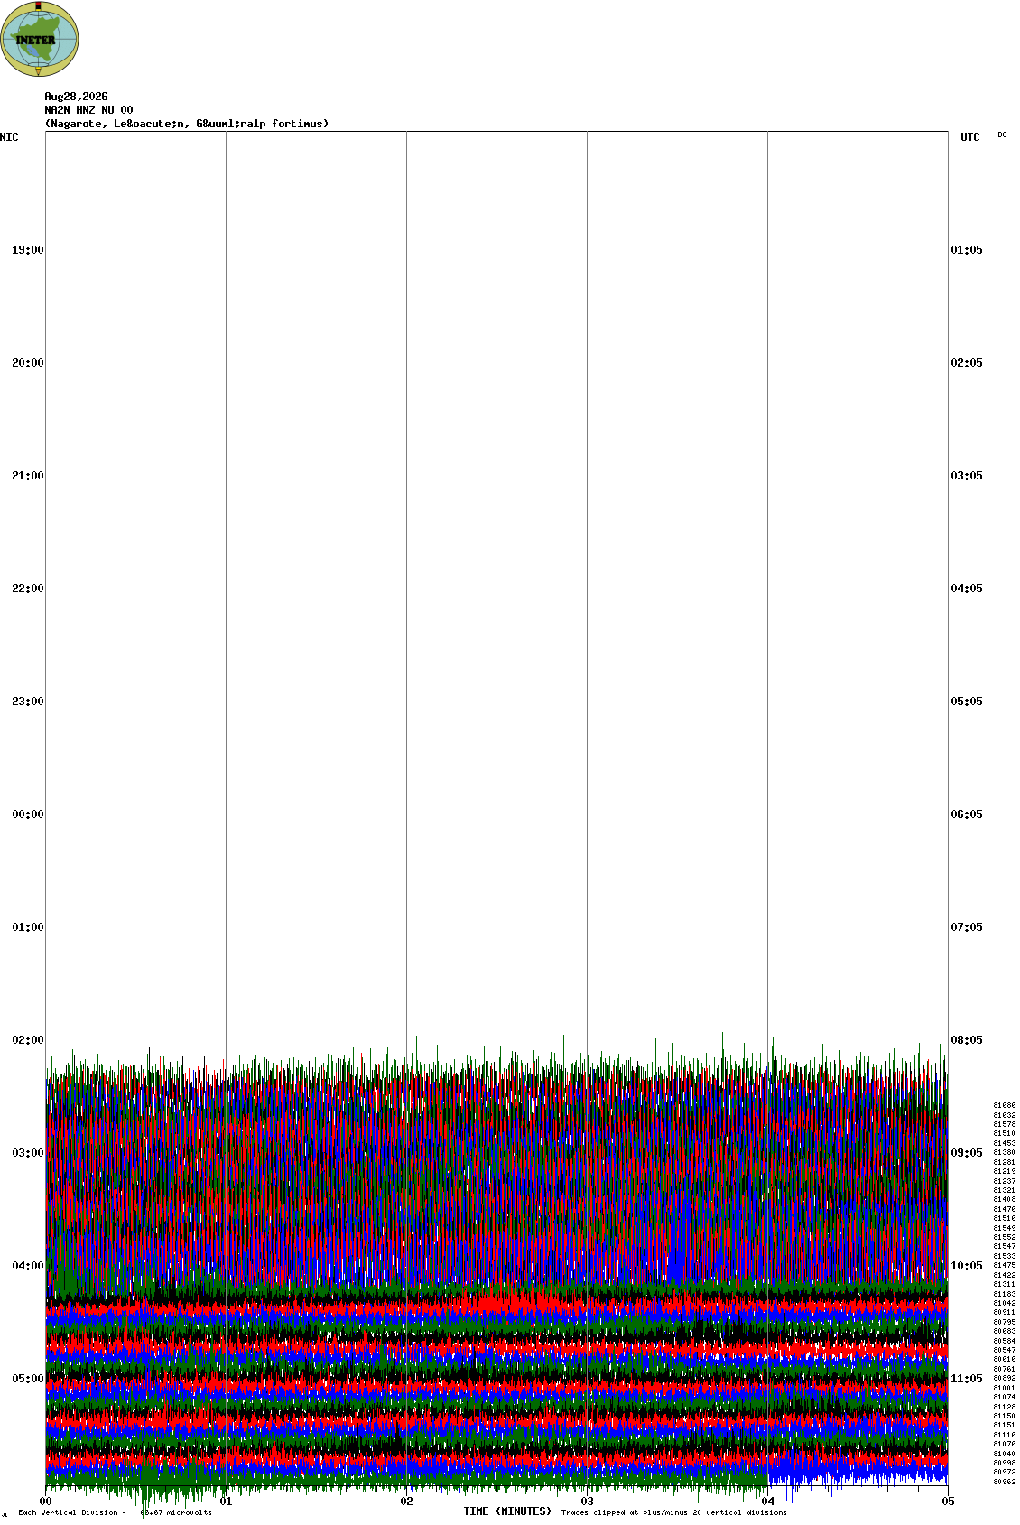Click the 02:05 UTC time label
Screen dimensions: 1020x1525
(x=967, y=363)
